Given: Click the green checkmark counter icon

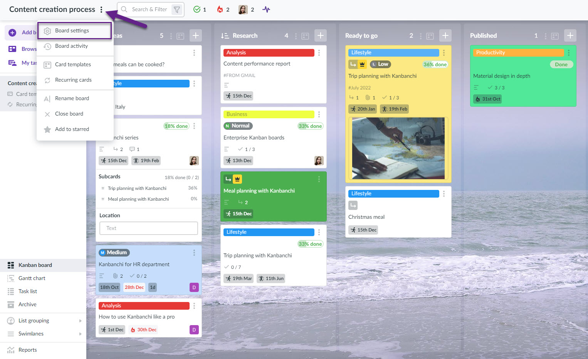Looking at the screenshot, I should point(197,10).
